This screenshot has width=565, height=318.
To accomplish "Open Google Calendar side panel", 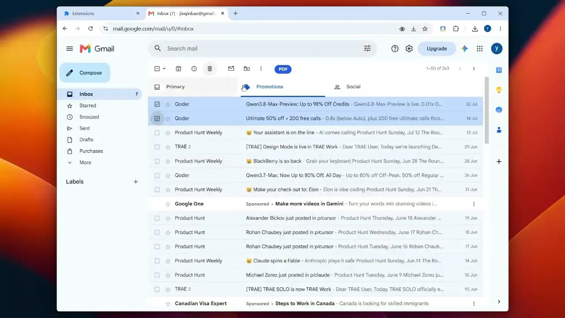I will pos(499,70).
